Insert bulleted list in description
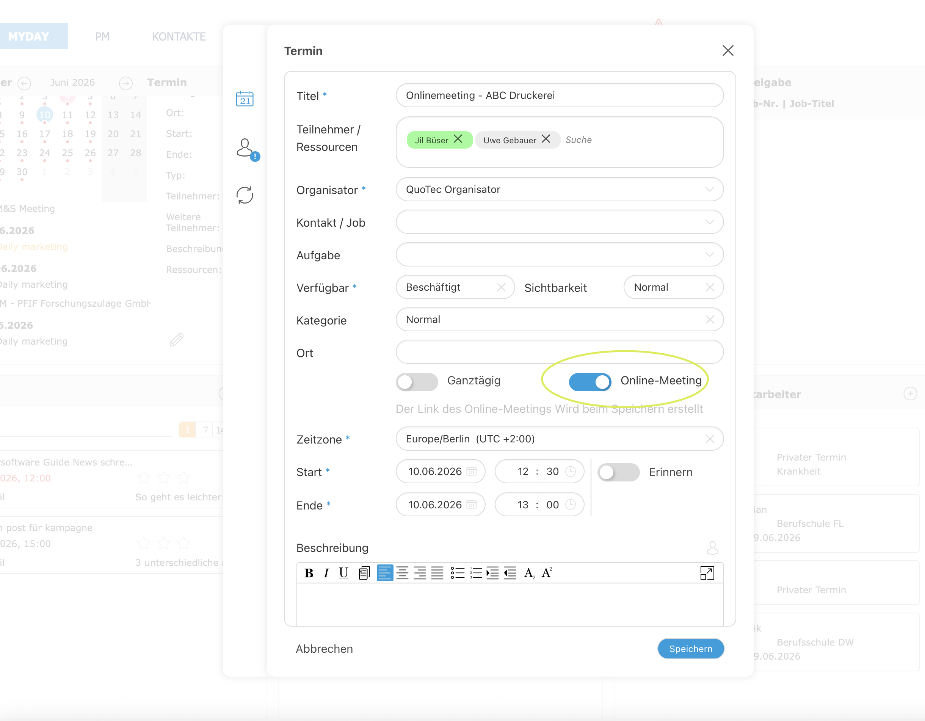Screen dimensions: 925x721 (458, 573)
